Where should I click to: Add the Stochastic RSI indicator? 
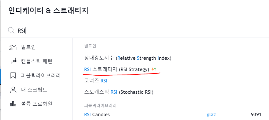(119, 92)
